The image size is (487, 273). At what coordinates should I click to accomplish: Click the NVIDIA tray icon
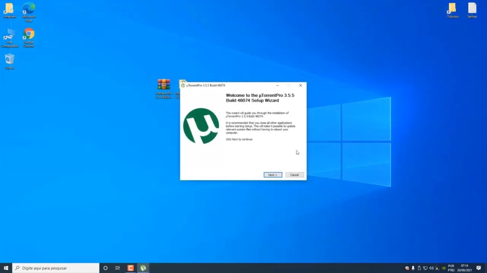tap(444, 268)
